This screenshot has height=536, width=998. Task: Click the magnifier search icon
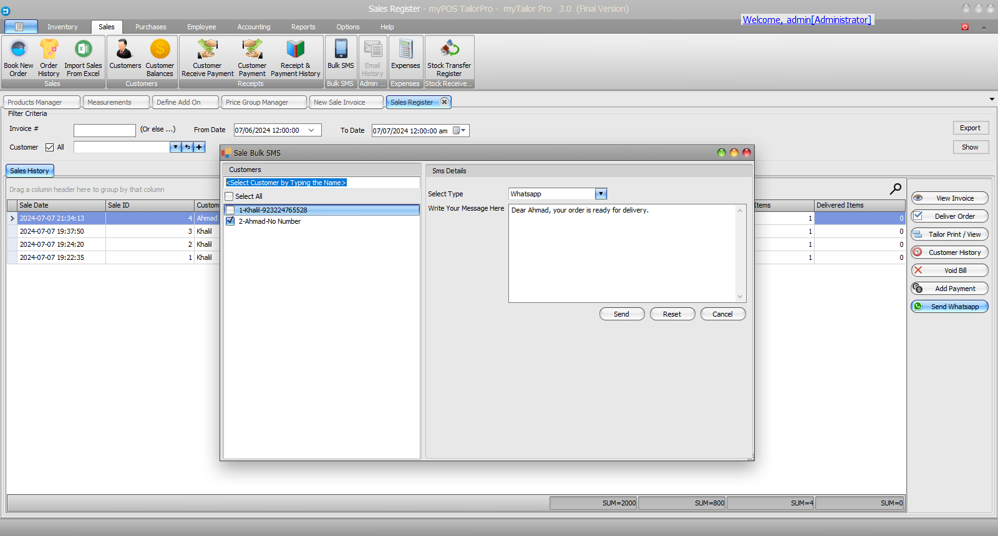click(895, 189)
